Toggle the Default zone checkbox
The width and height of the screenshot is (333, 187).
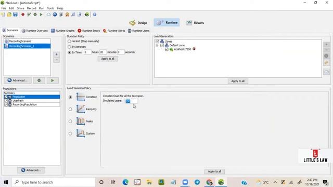click(162, 45)
